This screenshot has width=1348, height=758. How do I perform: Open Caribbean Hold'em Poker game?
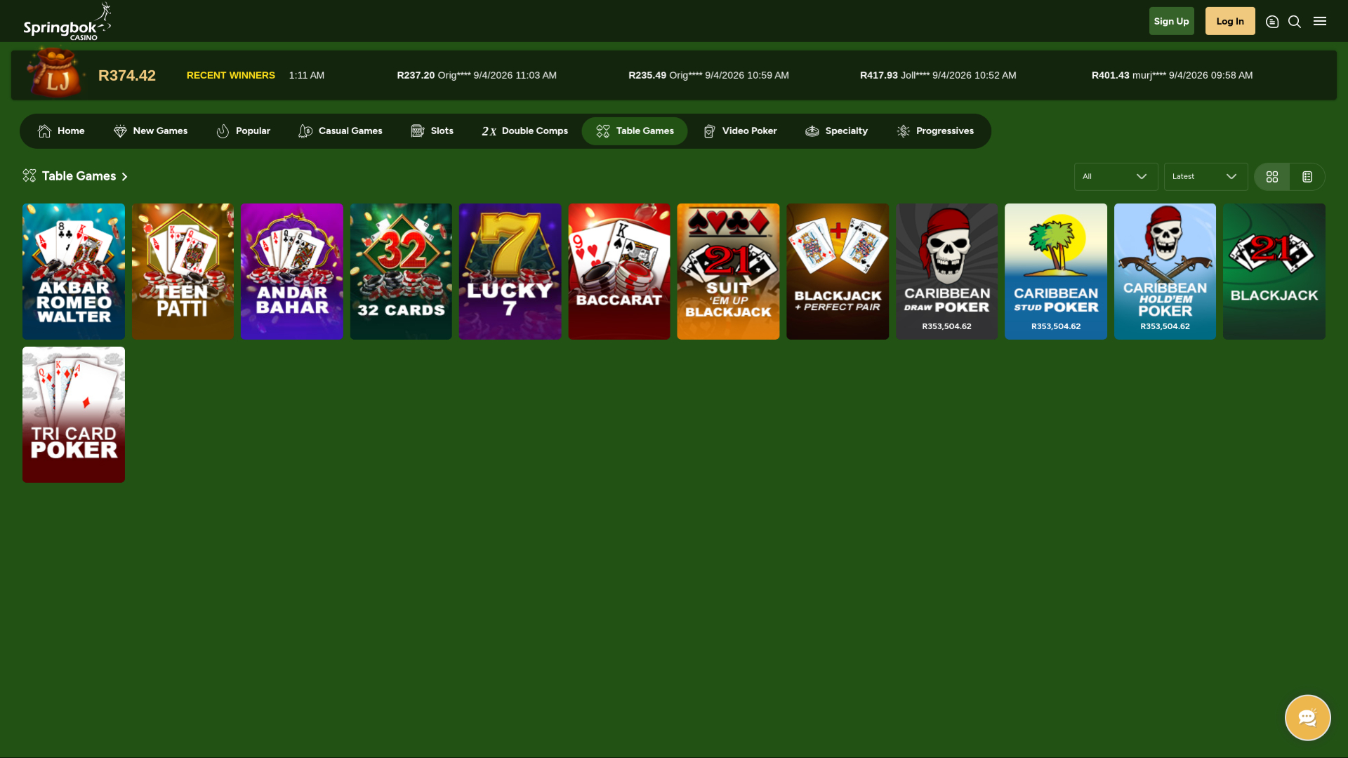[x=1165, y=272]
